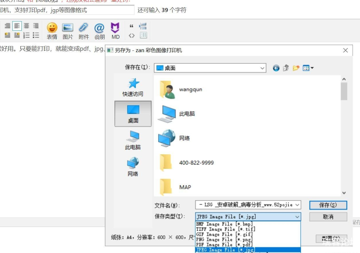Viewport: 360px width, 253px height.
Task: Select 网络 in the file list
Action: pyautogui.click(x=174, y=138)
